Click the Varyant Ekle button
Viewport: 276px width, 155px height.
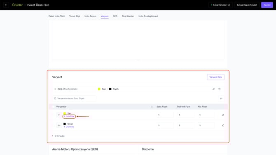click(215, 77)
